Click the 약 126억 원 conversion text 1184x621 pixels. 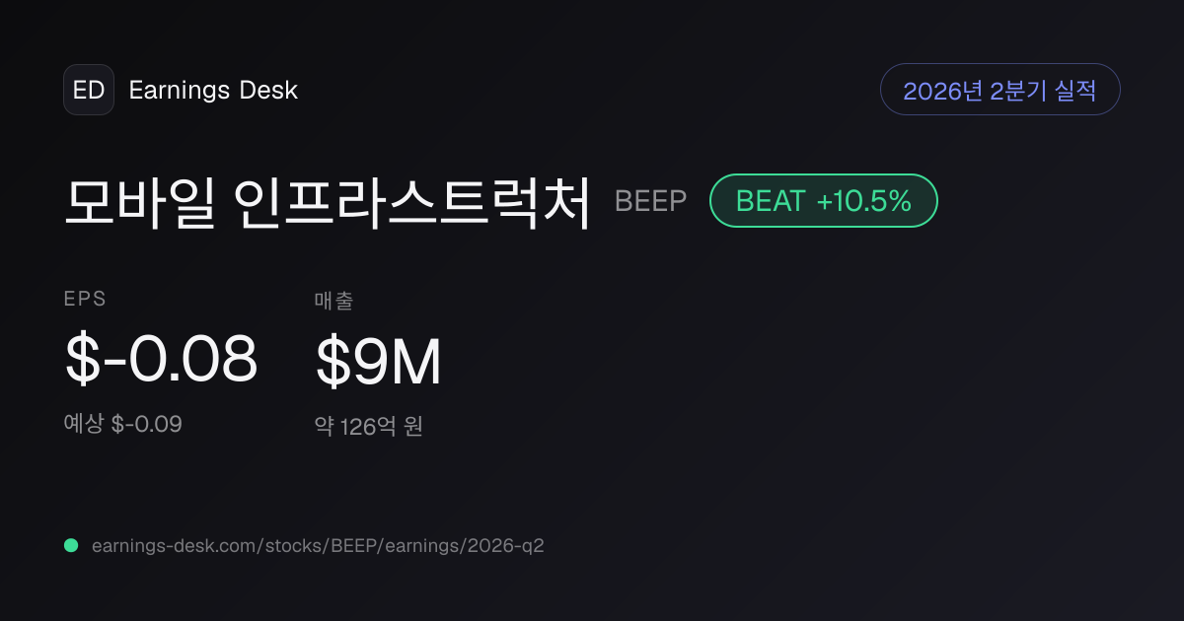click(x=369, y=427)
